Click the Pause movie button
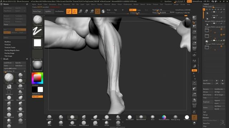The width and height of the screenshot is (229, 128). [x=15, y=25]
